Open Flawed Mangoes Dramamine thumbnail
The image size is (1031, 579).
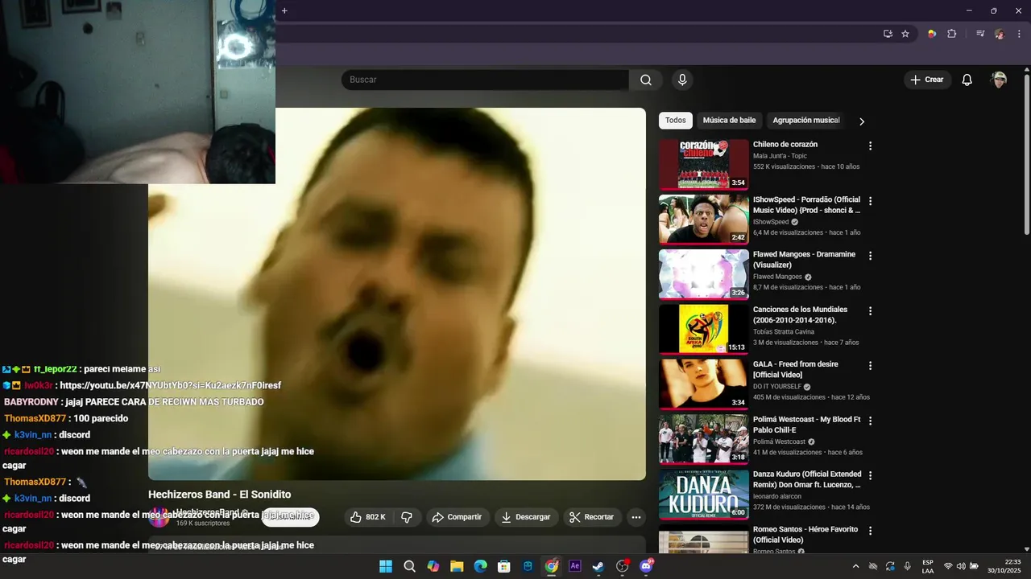tap(704, 274)
